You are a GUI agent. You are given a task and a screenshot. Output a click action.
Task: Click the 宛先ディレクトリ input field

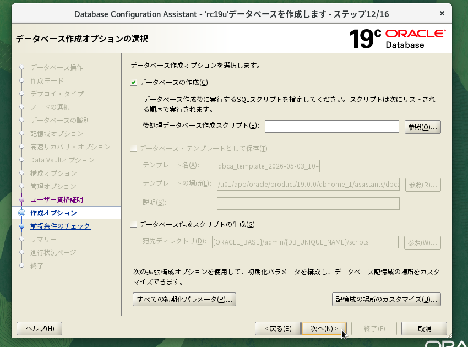click(305, 242)
